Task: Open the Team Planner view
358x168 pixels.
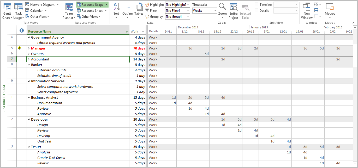Action: 69,11
